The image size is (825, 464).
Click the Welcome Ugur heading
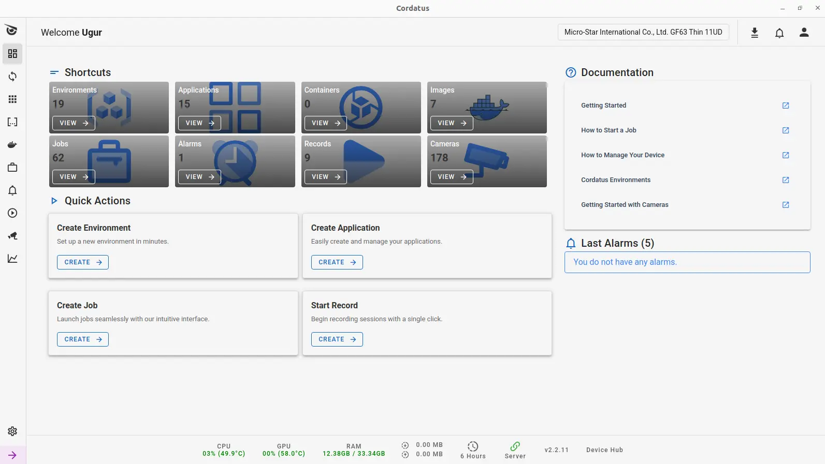pyautogui.click(x=71, y=33)
